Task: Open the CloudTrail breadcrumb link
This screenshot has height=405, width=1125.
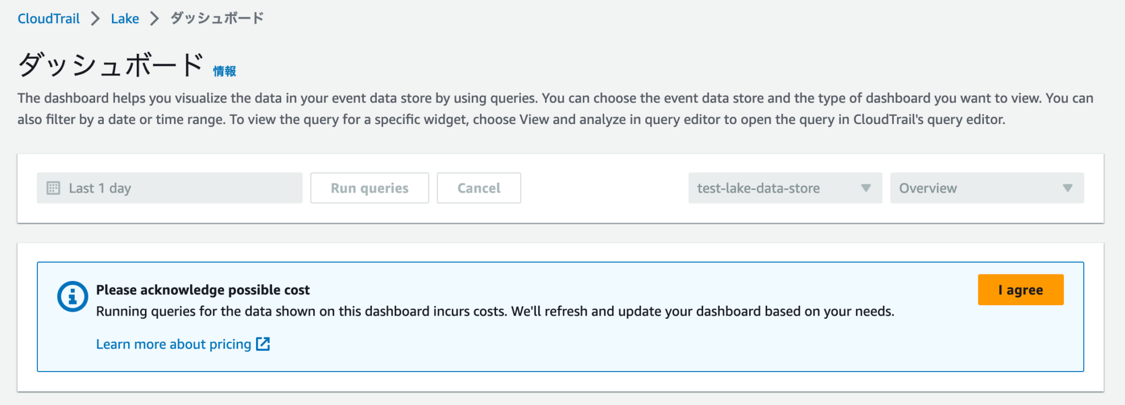Action: 48,19
